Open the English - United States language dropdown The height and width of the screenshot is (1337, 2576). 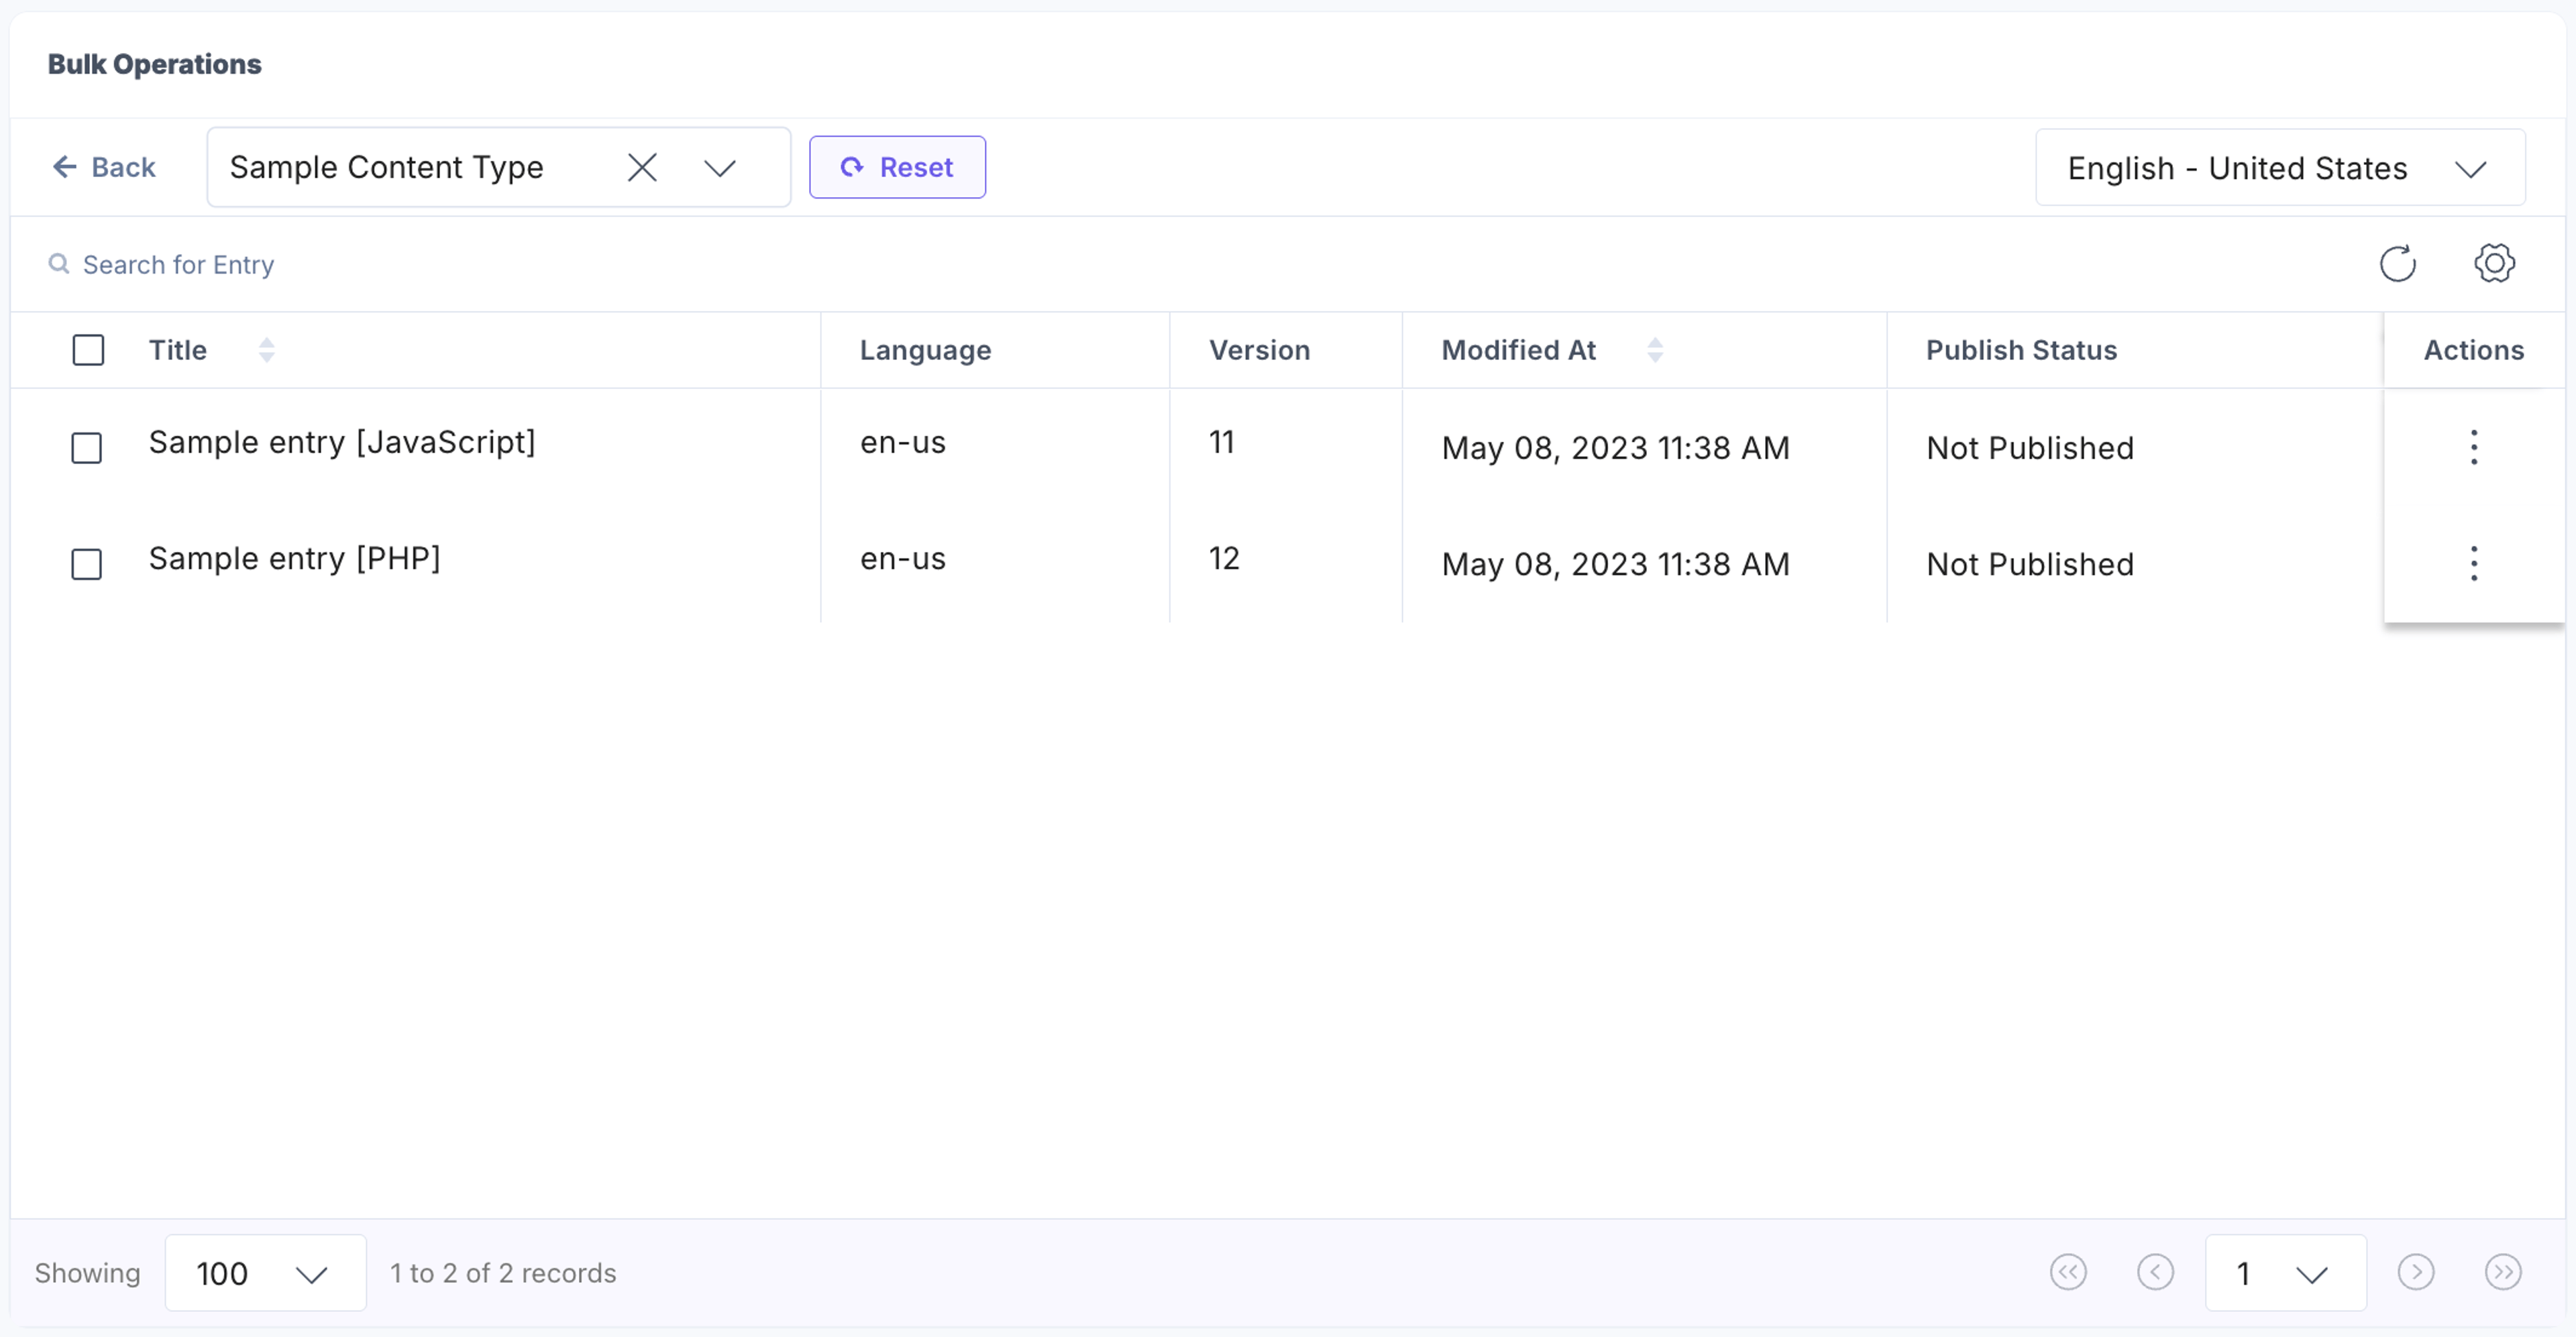click(x=2280, y=168)
